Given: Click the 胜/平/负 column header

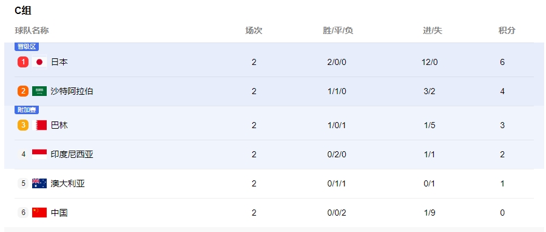Looking at the screenshot, I should 338,30.
